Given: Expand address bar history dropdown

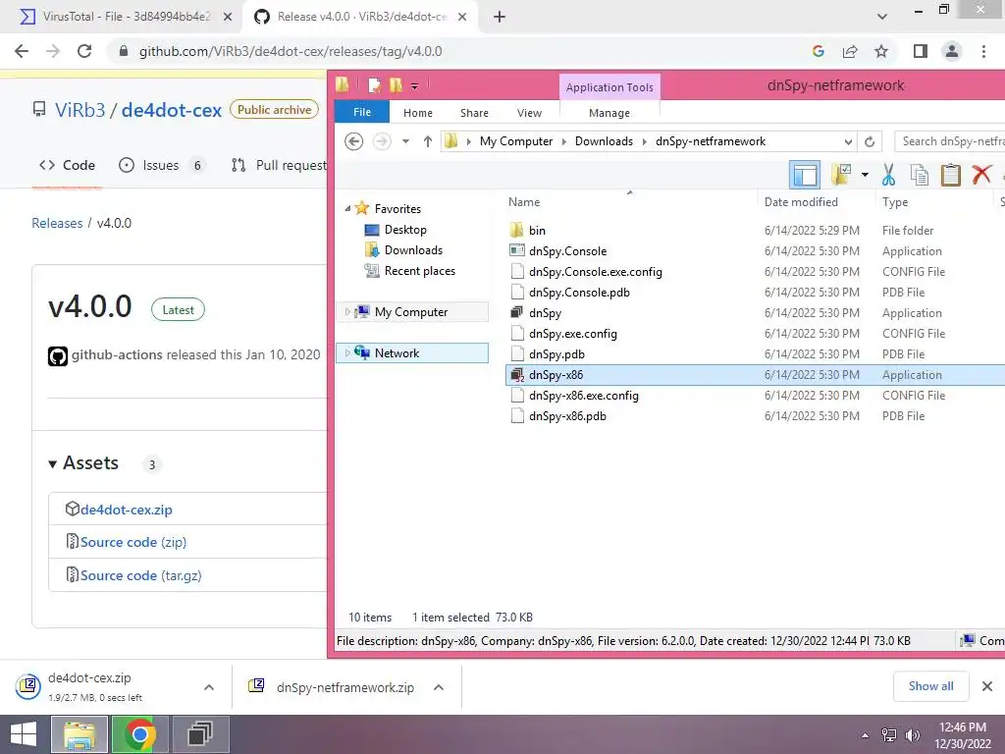Looking at the screenshot, I should pos(848,141).
